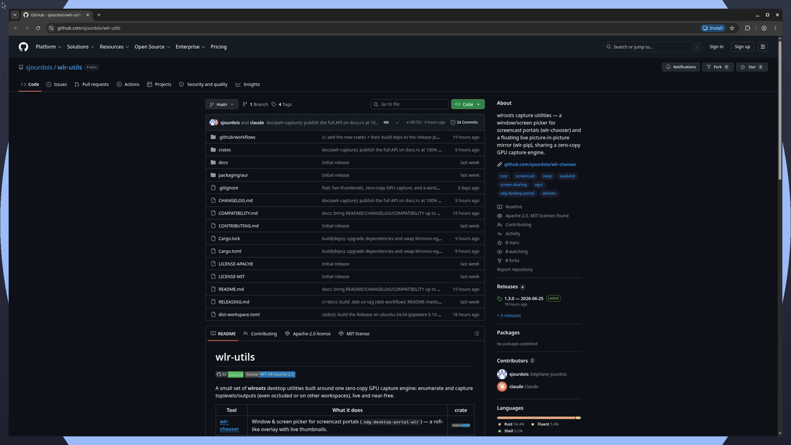Open the 1 Branch link
This screenshot has width=791, height=445.
tap(255, 104)
